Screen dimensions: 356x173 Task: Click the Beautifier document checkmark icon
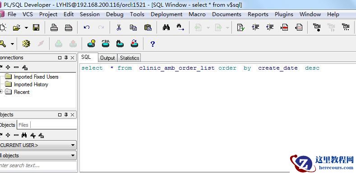(x=240, y=27)
